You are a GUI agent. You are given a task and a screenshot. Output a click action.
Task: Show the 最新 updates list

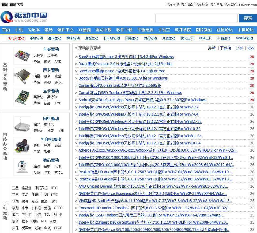(x=212, y=48)
